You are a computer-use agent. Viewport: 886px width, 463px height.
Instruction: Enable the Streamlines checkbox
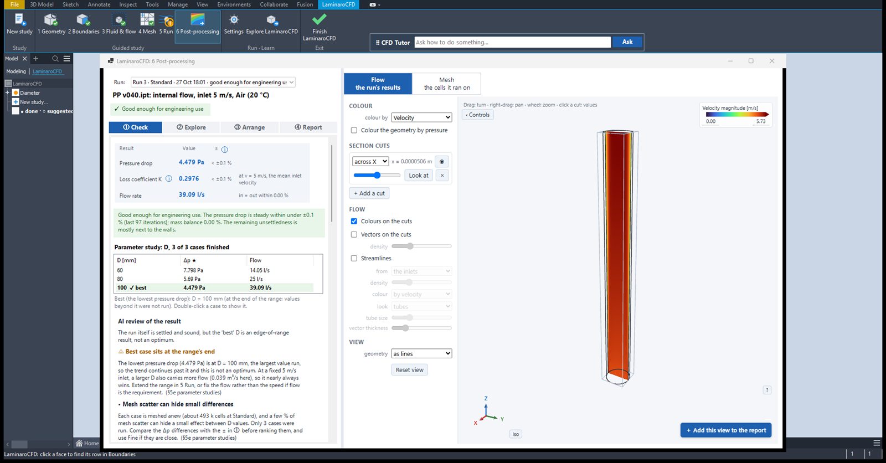pyautogui.click(x=354, y=258)
